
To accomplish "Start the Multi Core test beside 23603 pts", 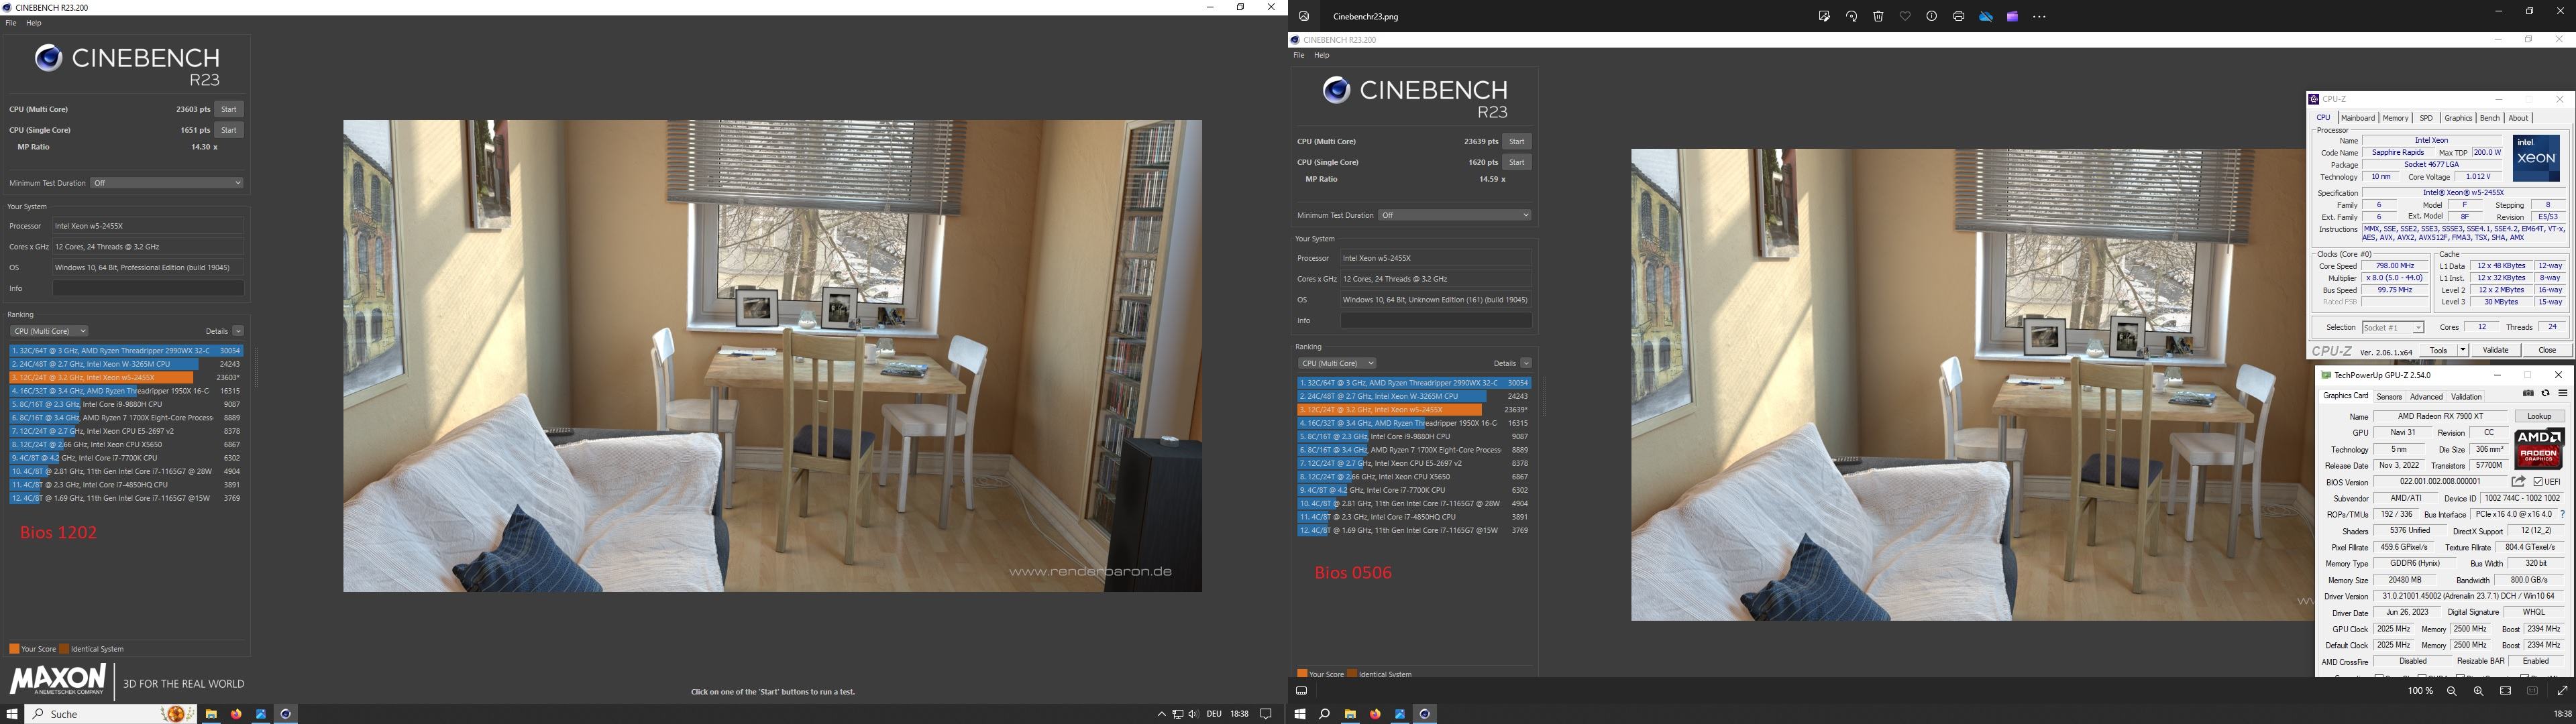I will pos(229,109).
